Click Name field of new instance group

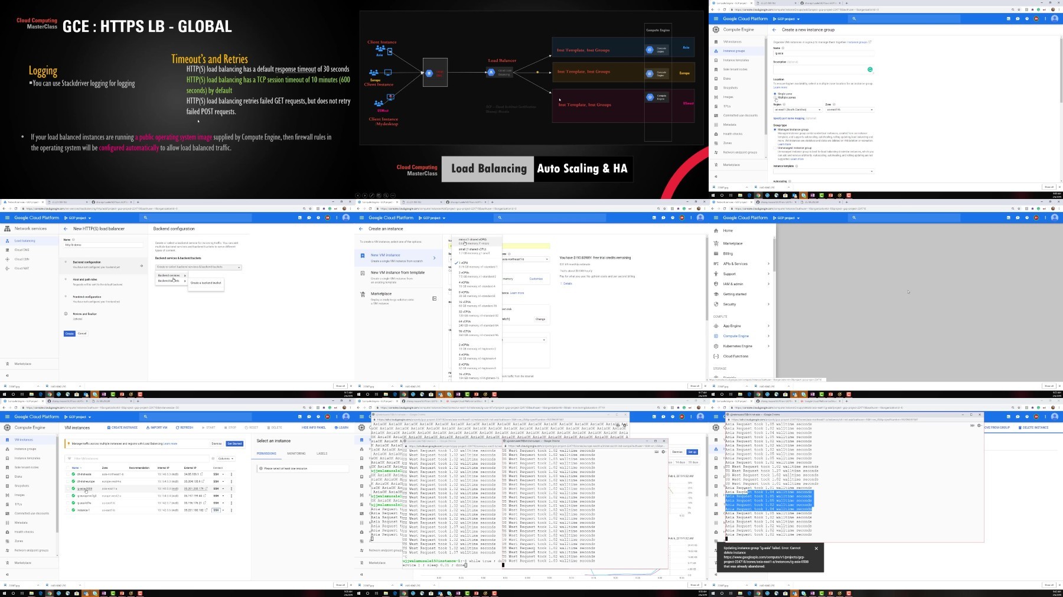click(823, 53)
